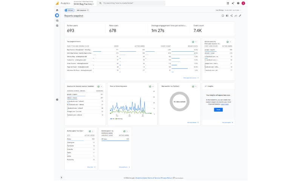This screenshot has width=302, height=181.
Task: Click the user account avatar
Action: click(x=243, y=3)
